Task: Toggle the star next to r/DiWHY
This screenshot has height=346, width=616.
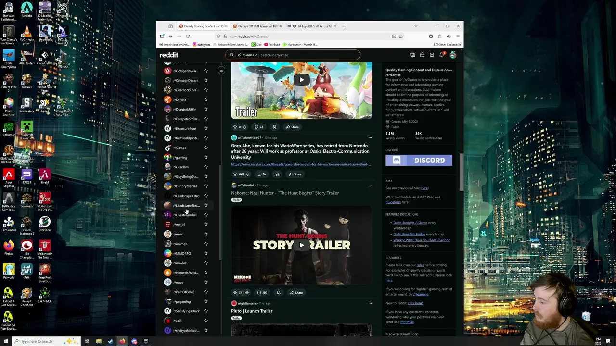Action: coord(205,99)
